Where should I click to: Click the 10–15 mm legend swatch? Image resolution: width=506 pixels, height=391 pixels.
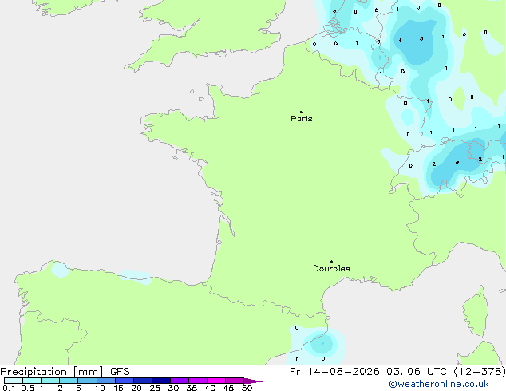106,381
